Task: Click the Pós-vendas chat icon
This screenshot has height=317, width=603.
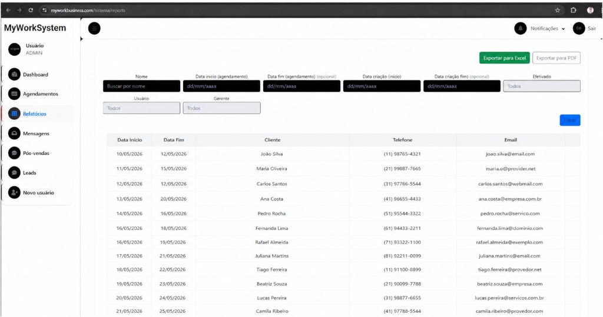Action: click(x=14, y=153)
